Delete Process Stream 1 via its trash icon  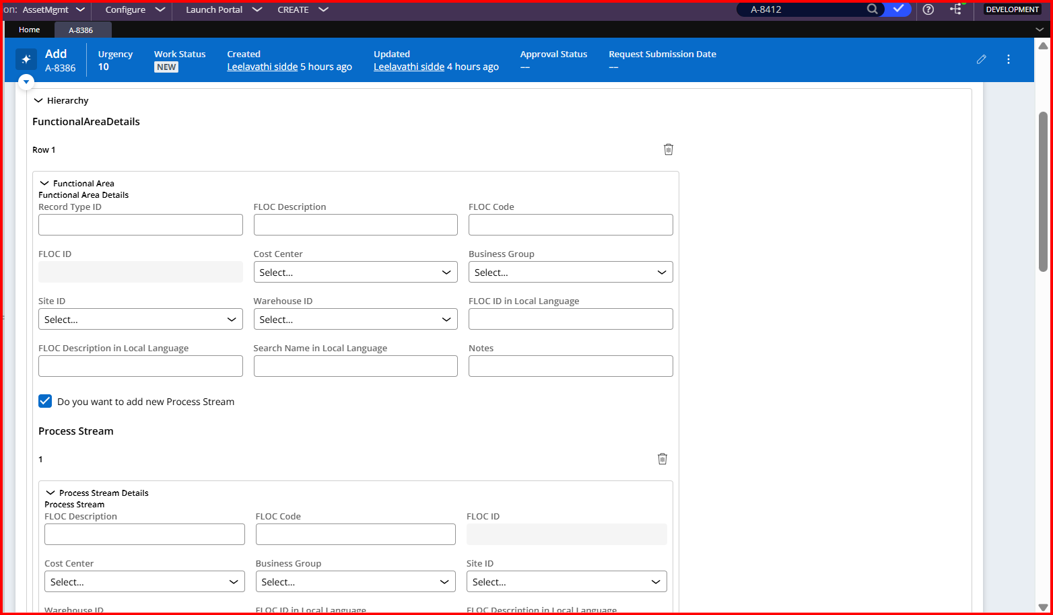(x=662, y=458)
